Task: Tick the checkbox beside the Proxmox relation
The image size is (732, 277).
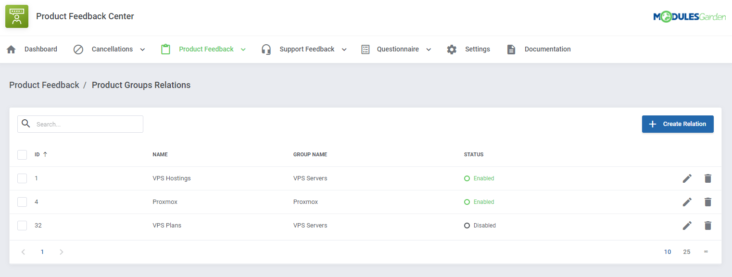Action: click(x=22, y=201)
